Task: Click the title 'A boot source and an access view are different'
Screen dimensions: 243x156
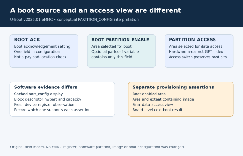Action: tap(96, 10)
